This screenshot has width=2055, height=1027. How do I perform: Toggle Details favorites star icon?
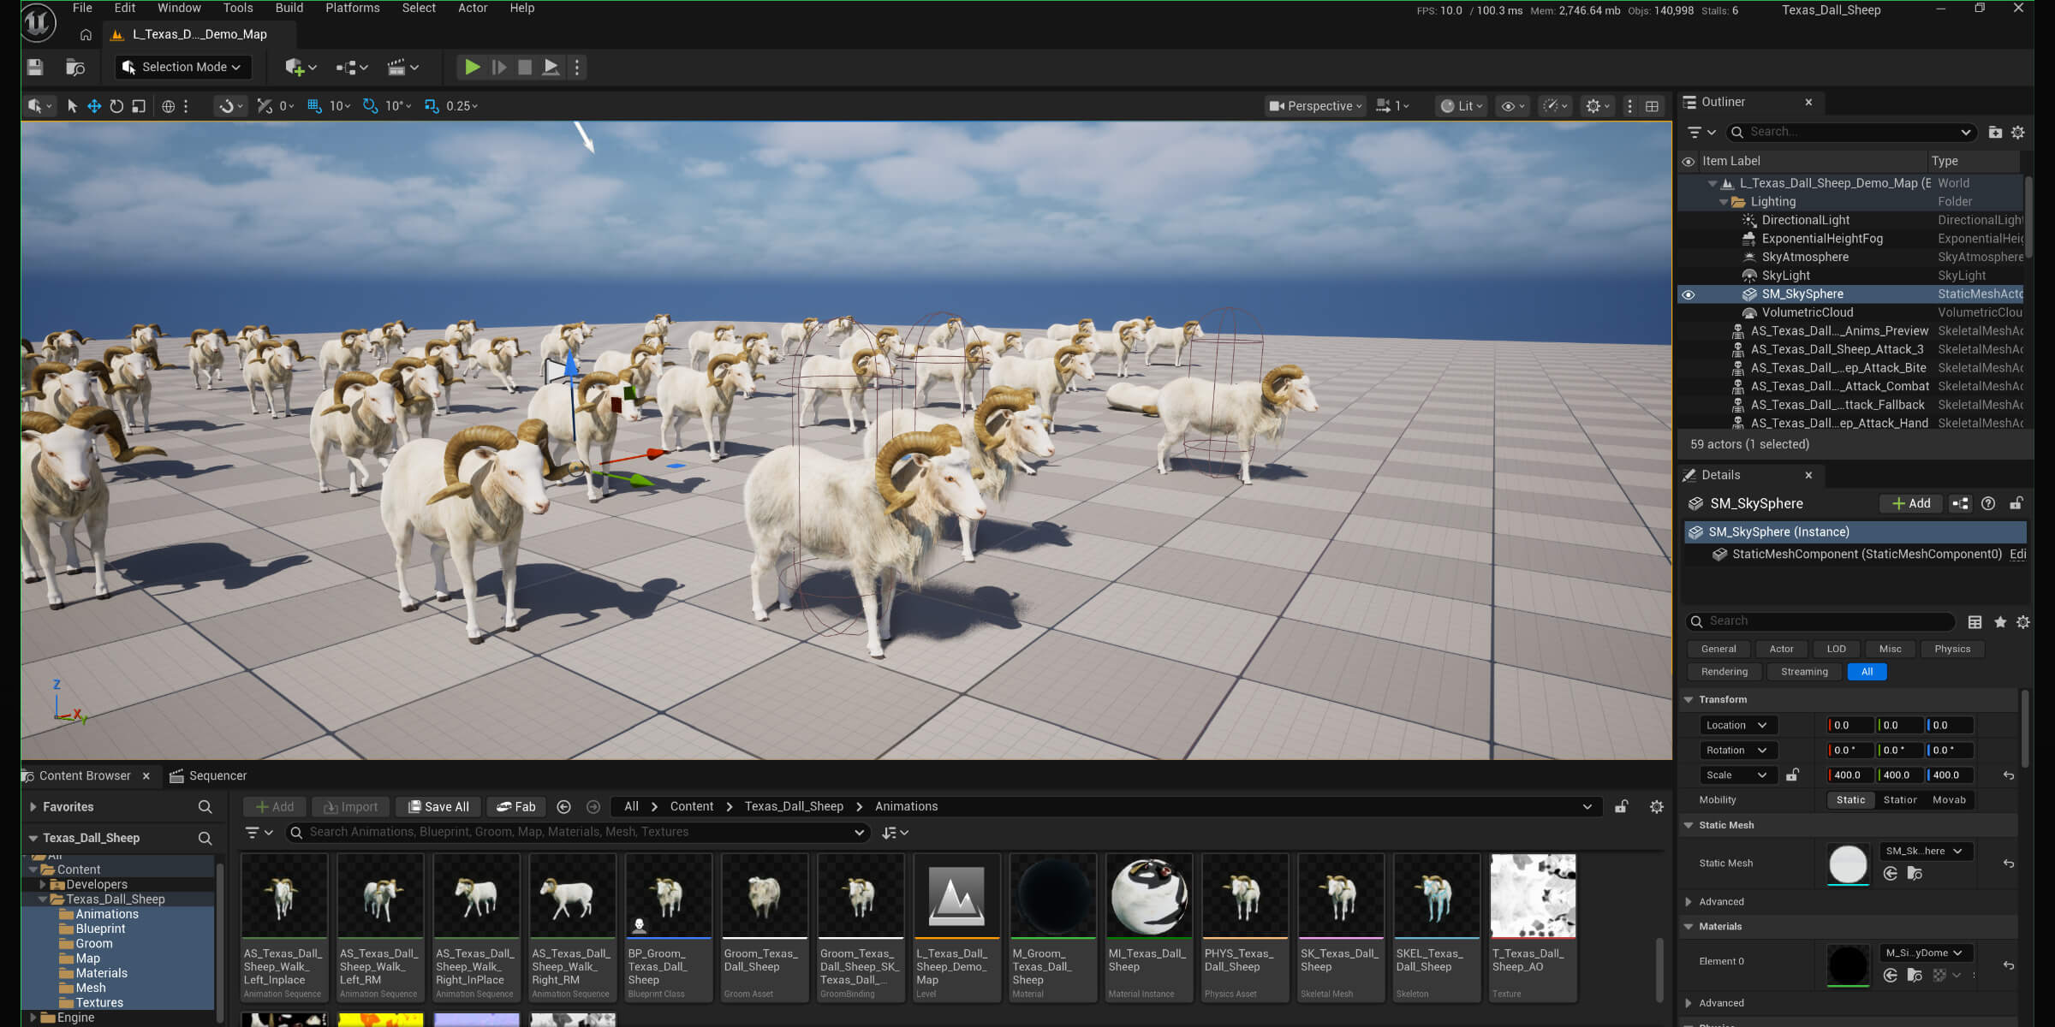tap(2000, 622)
